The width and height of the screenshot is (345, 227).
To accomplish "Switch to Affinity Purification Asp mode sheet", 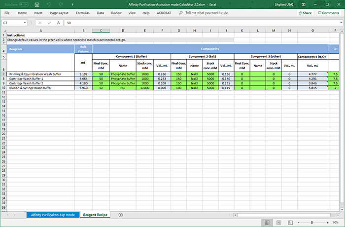I will pos(53,215).
